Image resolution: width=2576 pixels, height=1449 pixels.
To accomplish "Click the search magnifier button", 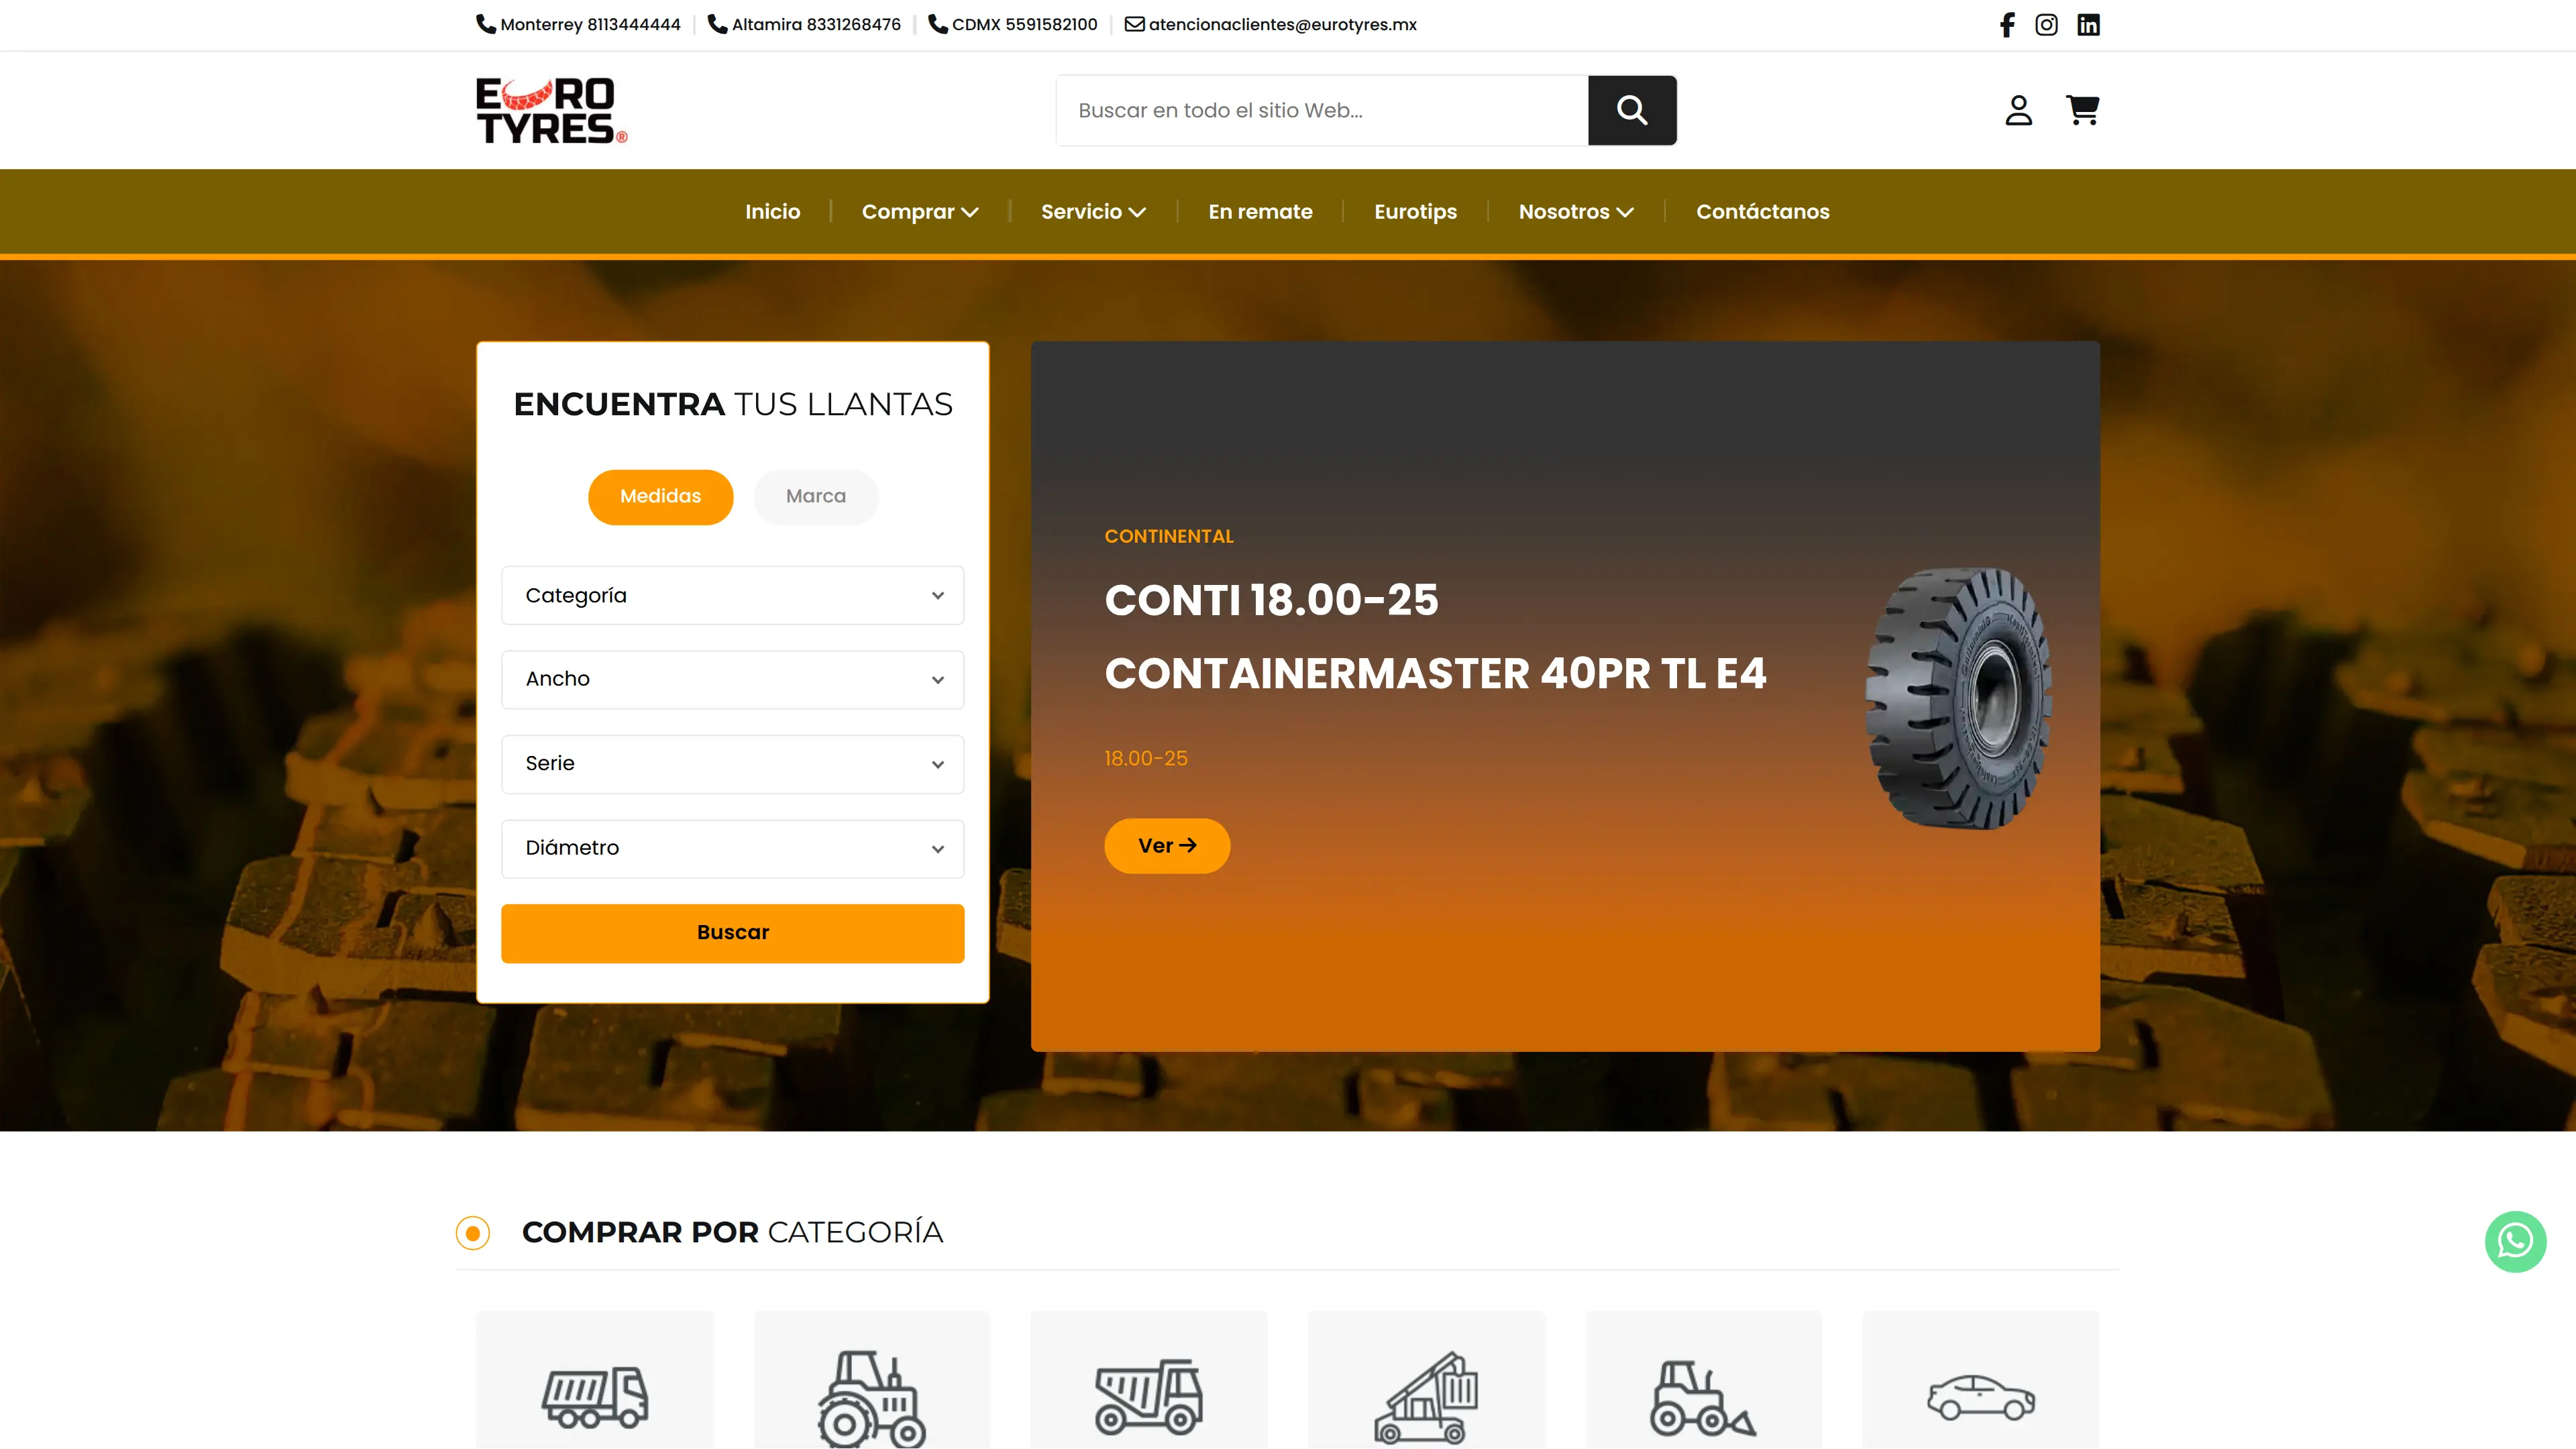I will [1632, 110].
